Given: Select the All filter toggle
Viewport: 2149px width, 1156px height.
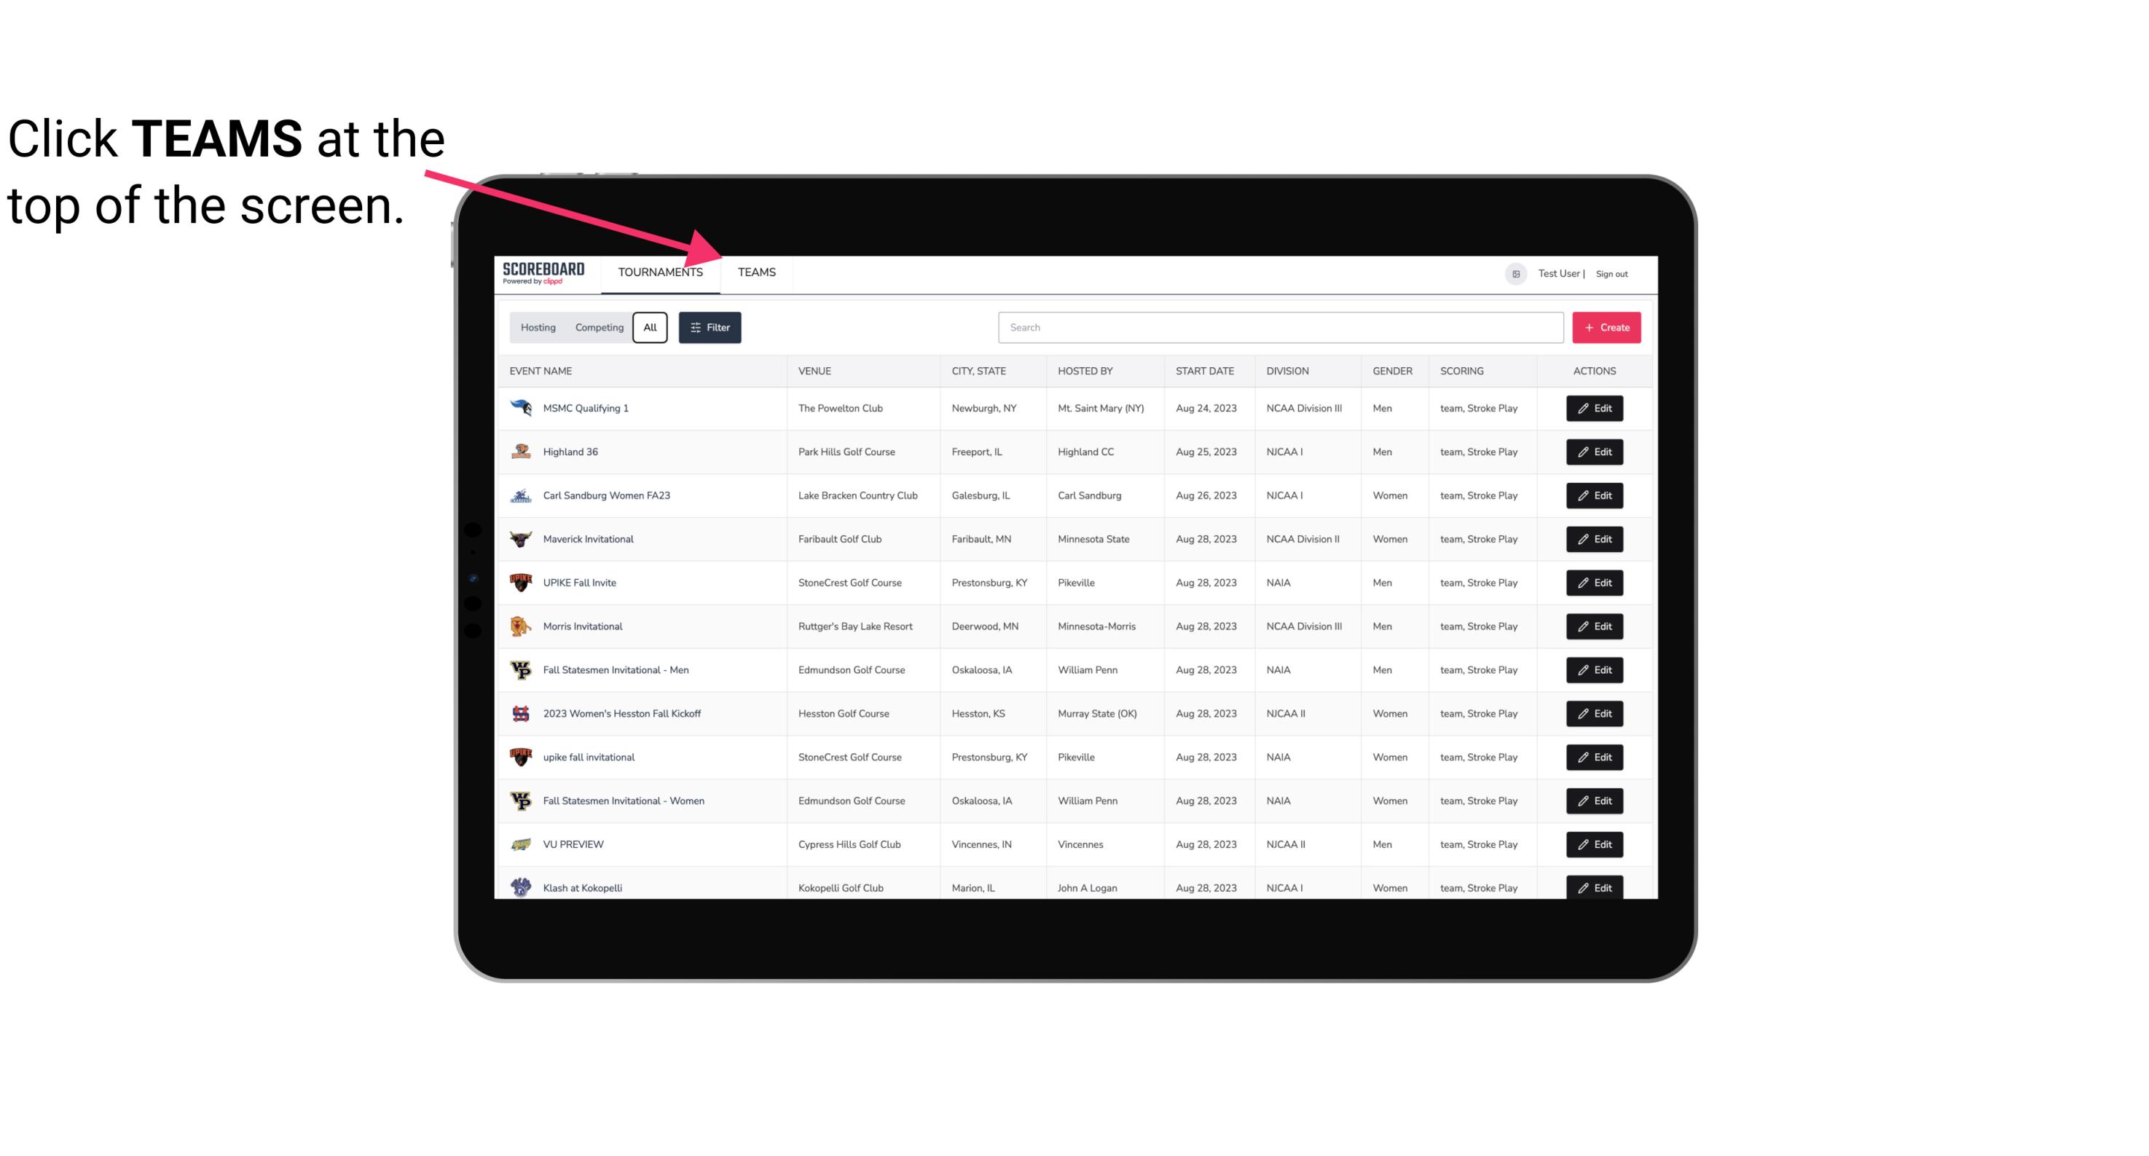Looking at the screenshot, I should click(651, 328).
